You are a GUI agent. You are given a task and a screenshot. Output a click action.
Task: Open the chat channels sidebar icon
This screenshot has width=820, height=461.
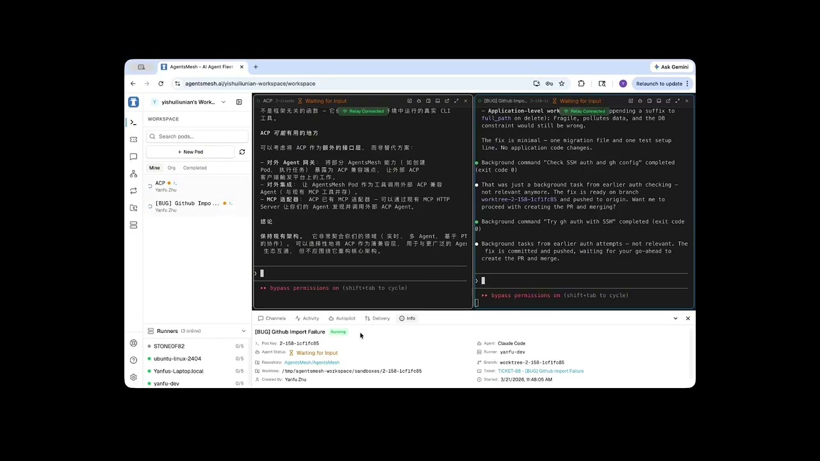(x=133, y=157)
